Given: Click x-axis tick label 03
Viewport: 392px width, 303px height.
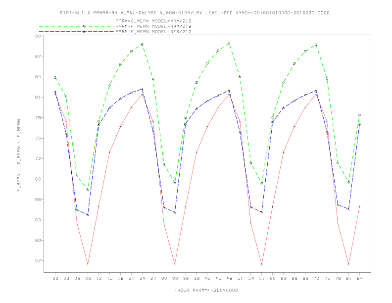Looking at the screenshot, I should pos(66,278).
